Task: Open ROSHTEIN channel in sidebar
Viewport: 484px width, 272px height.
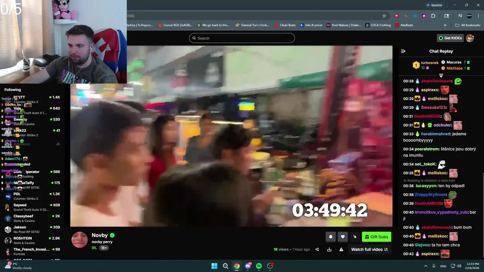Action: (32, 240)
